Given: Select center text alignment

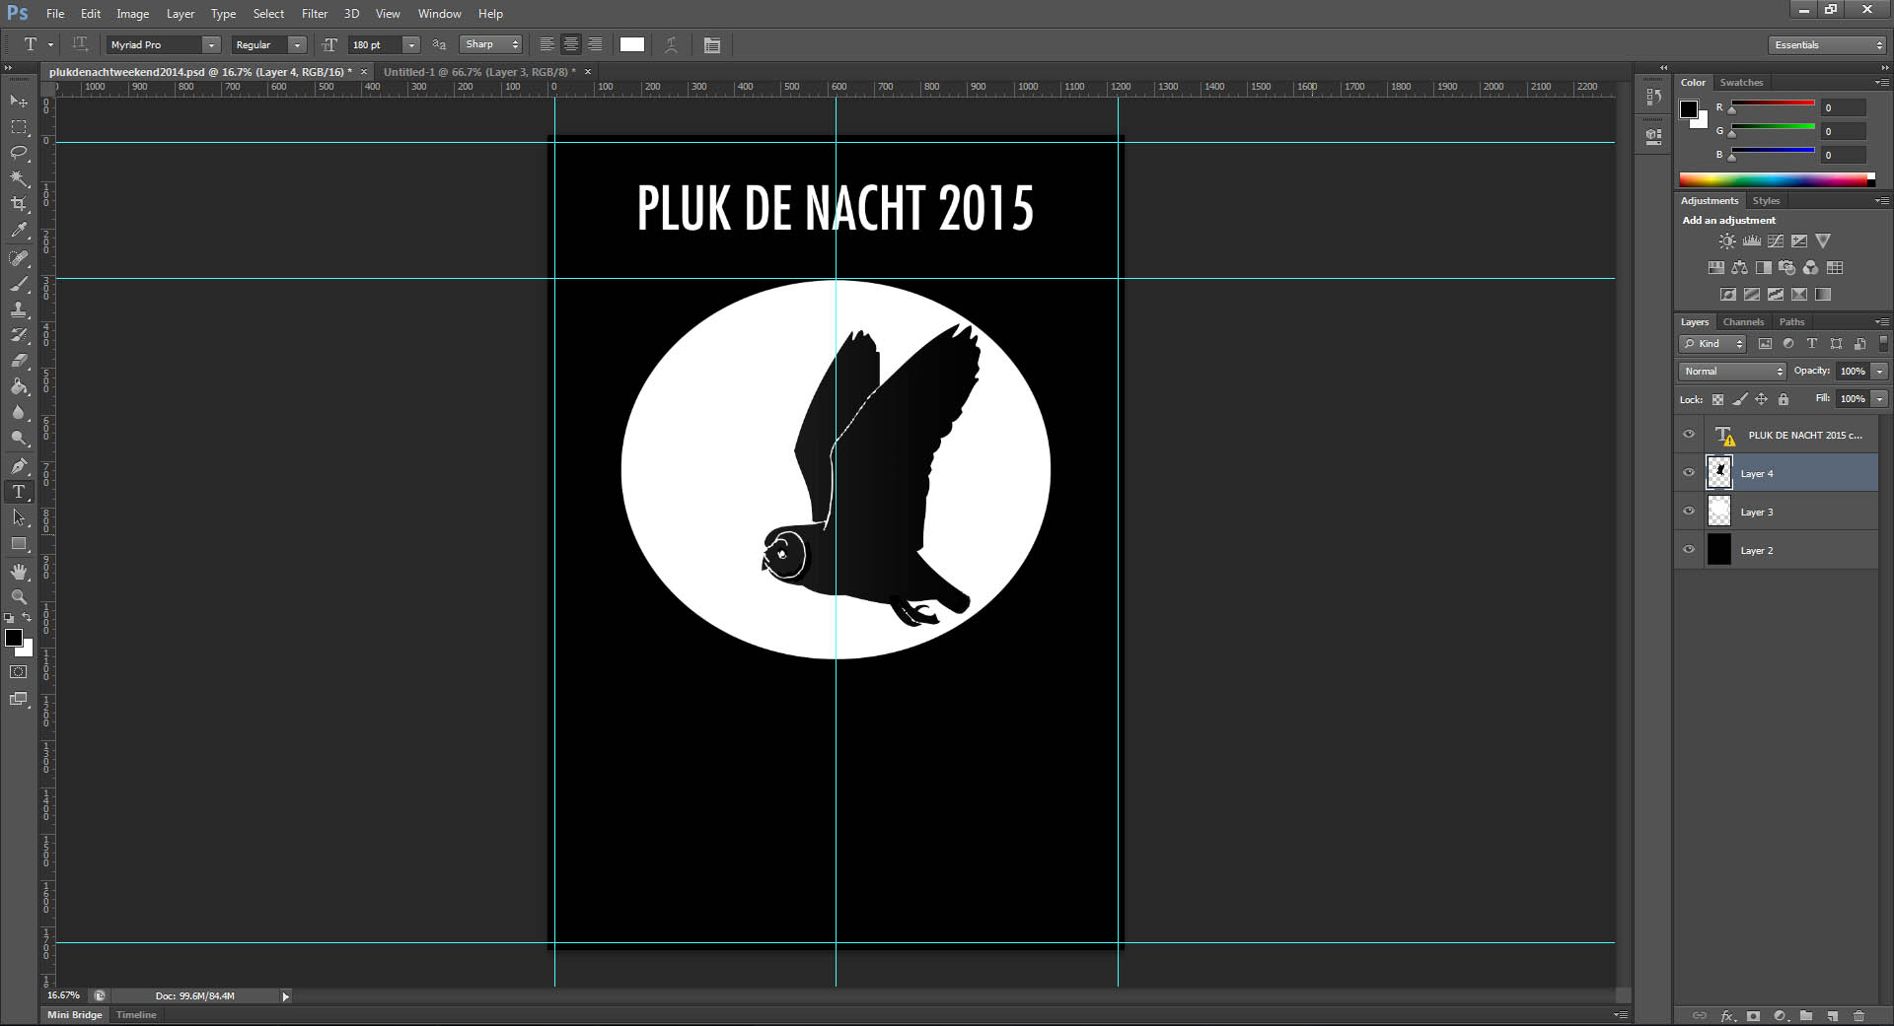Looking at the screenshot, I should [x=570, y=44].
